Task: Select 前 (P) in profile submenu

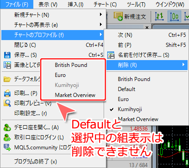Action: point(147,45)
